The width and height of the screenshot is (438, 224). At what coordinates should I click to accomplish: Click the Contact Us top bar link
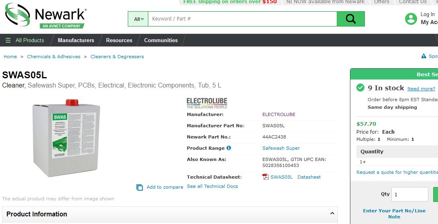click(x=413, y=2)
